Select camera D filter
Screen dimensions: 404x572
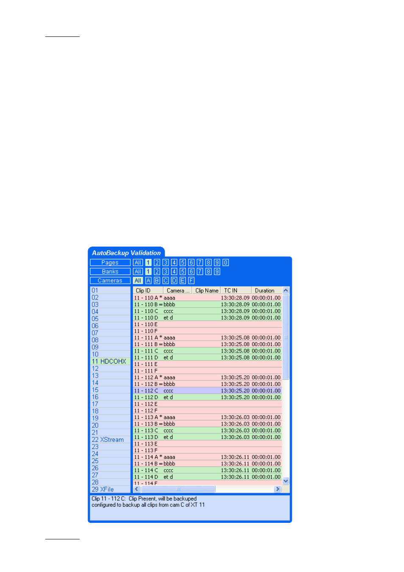[x=174, y=280]
